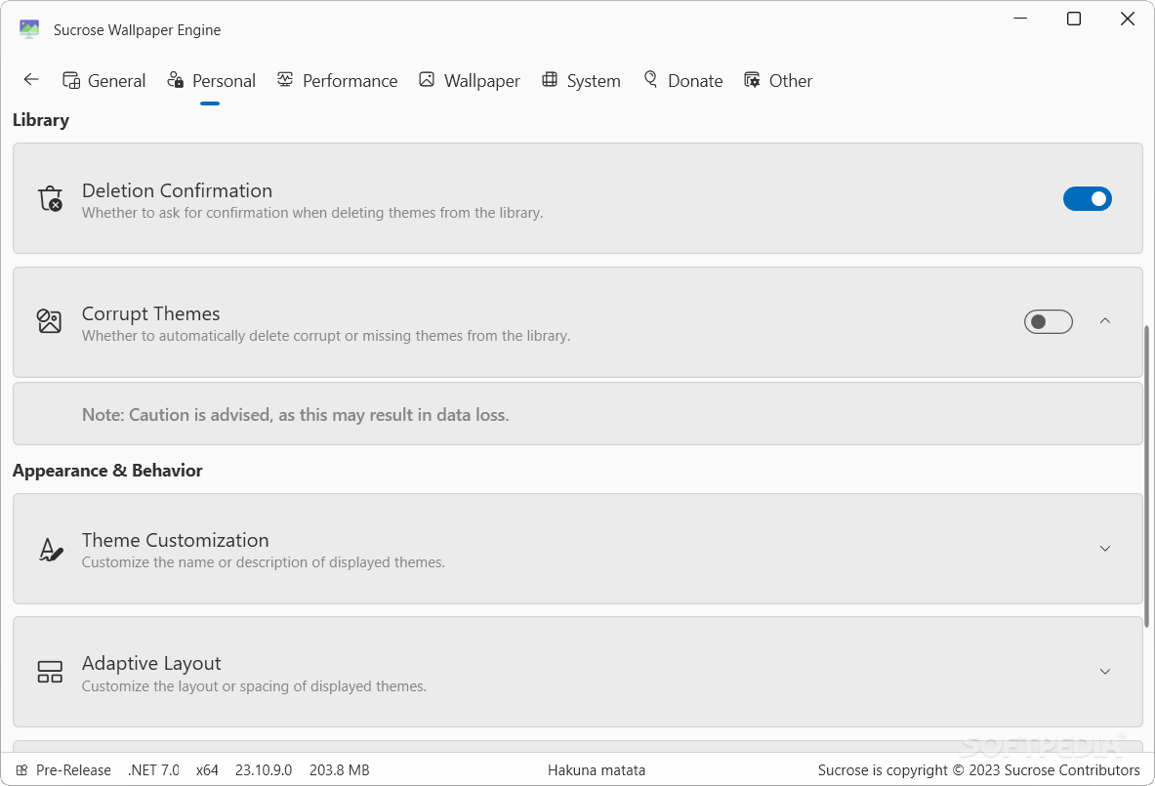Image resolution: width=1155 pixels, height=786 pixels.
Task: Collapse the Corrupt Themes section chevron
Action: (x=1105, y=321)
